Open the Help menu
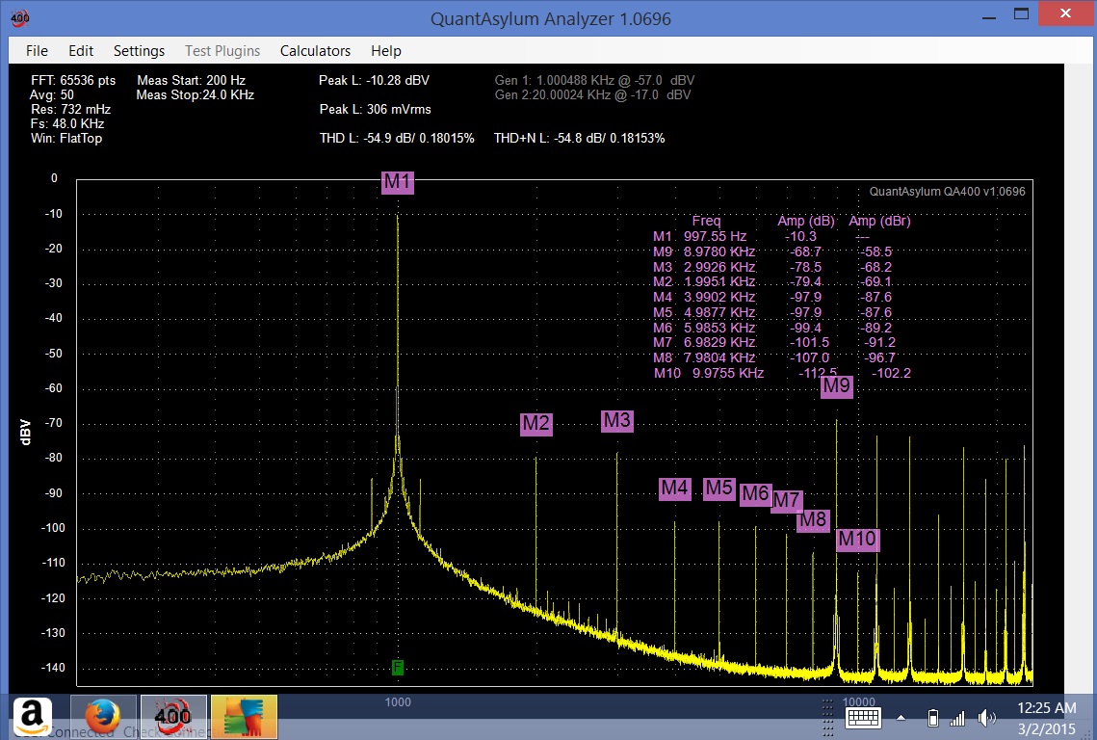This screenshot has height=740, width=1097. click(x=385, y=50)
